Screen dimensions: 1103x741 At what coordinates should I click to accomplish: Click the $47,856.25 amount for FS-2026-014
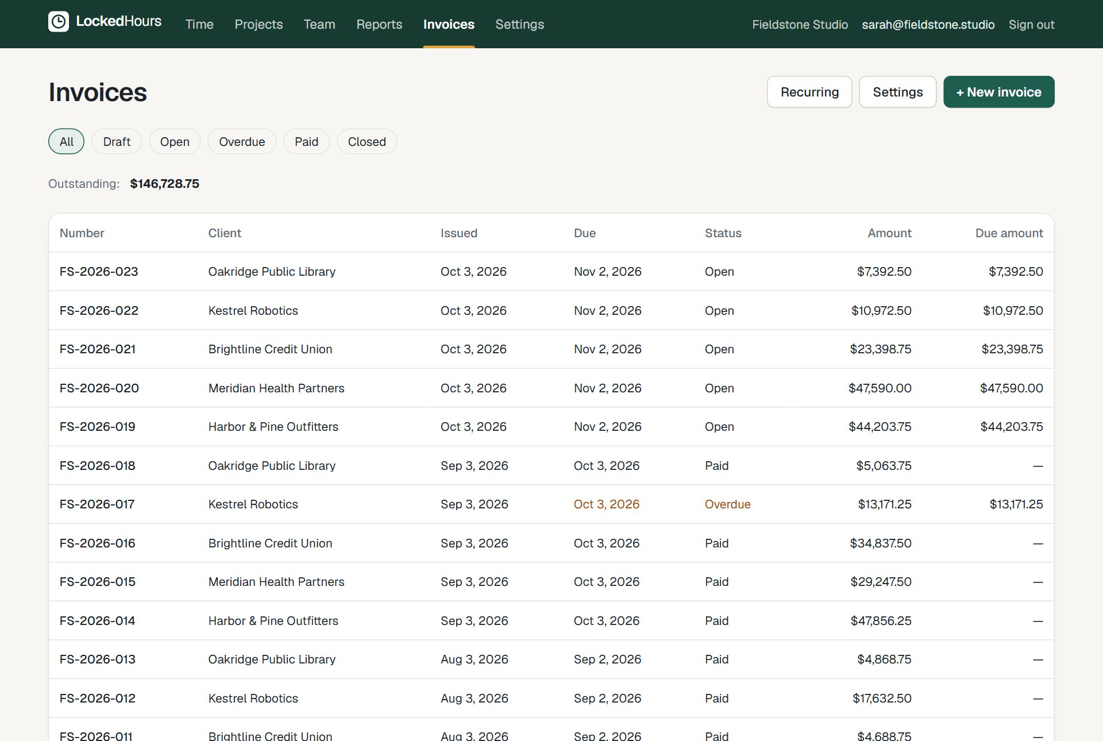[x=881, y=621]
